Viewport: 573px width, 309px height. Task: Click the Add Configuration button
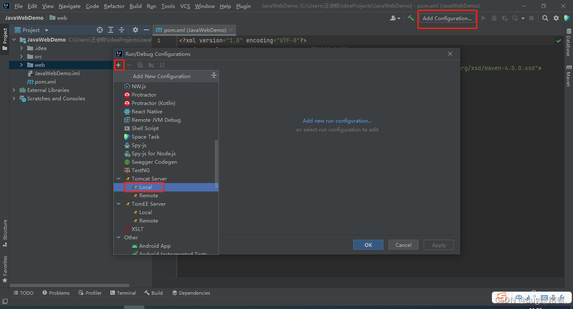point(447,18)
